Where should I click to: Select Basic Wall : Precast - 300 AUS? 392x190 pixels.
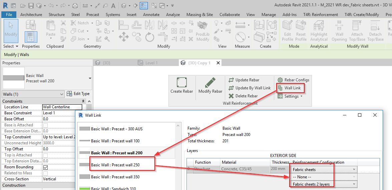(117, 129)
